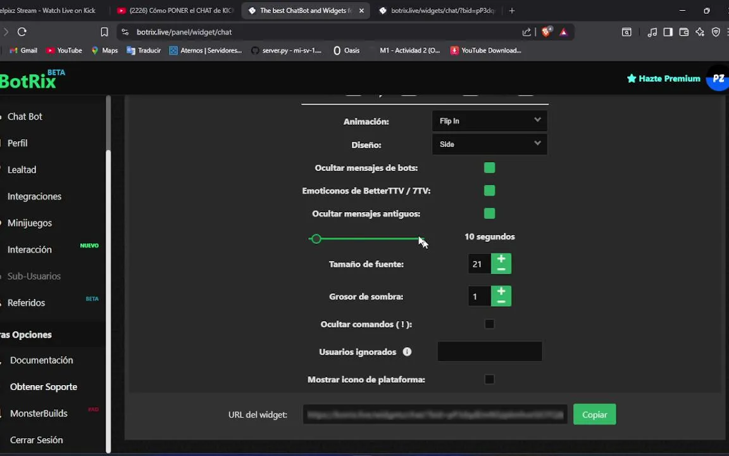
Task: Open the new tab plus button
Action: tap(512, 10)
